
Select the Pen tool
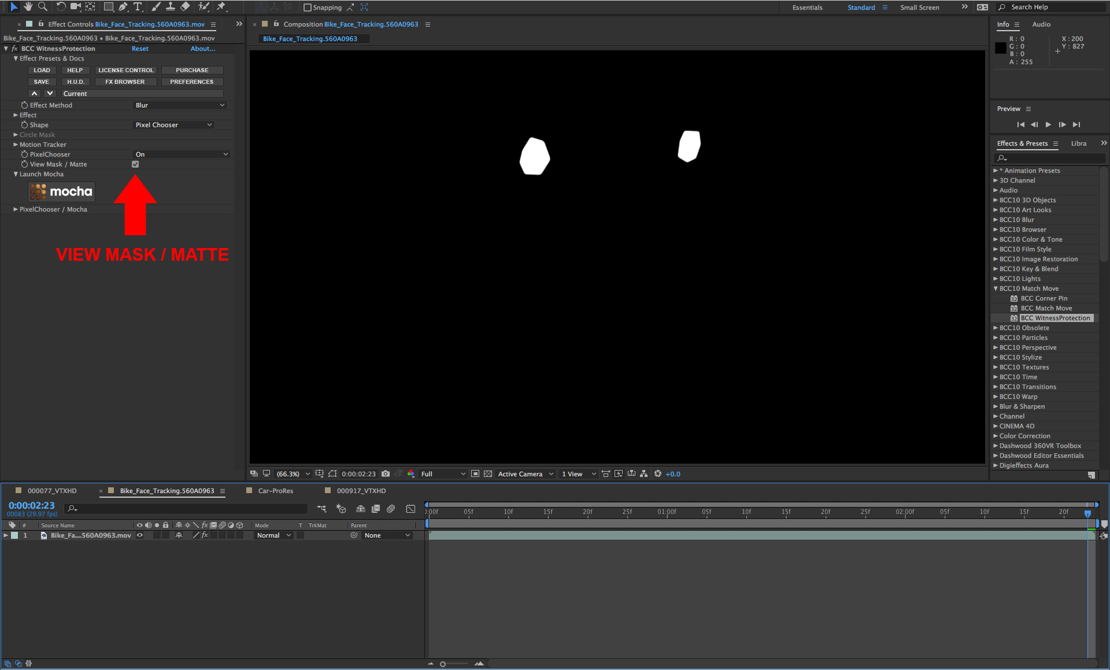point(122,7)
